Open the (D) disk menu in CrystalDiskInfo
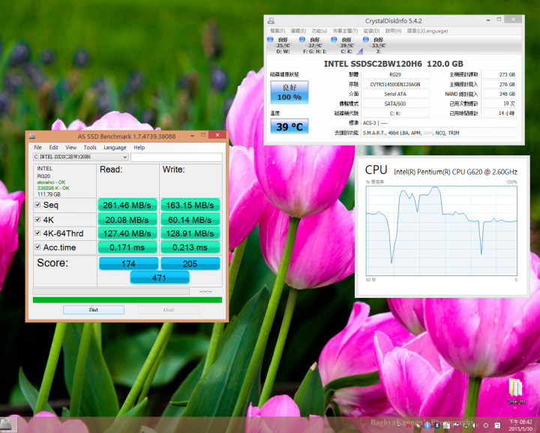The height and width of the screenshot is (433, 540). [x=371, y=31]
